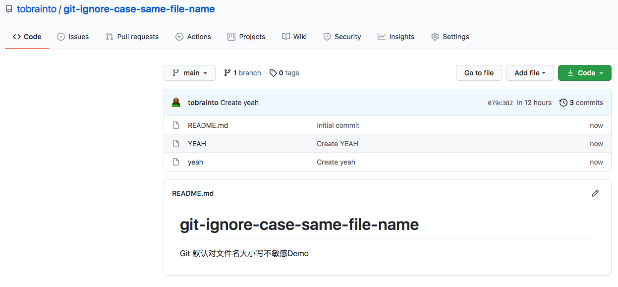Click tobrainto's avatar in commit bar
This screenshot has height=287, width=618.
tap(176, 103)
